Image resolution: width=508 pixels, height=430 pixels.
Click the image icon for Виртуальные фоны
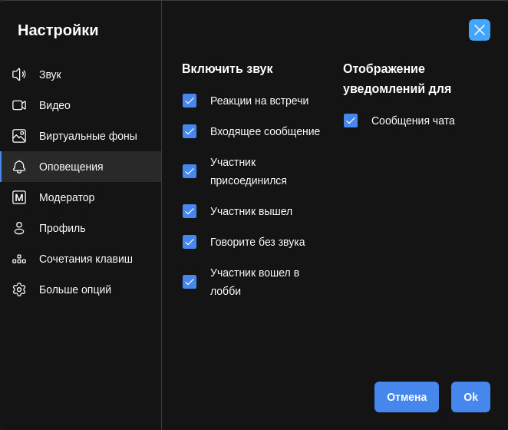pos(18,136)
